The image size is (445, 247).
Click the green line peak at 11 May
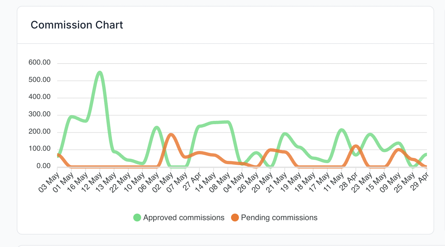click(342, 130)
